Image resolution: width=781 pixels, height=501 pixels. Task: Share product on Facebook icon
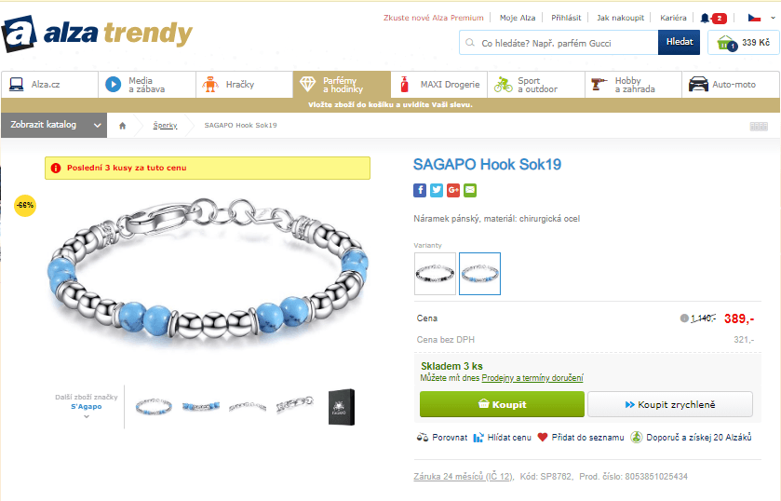420,190
